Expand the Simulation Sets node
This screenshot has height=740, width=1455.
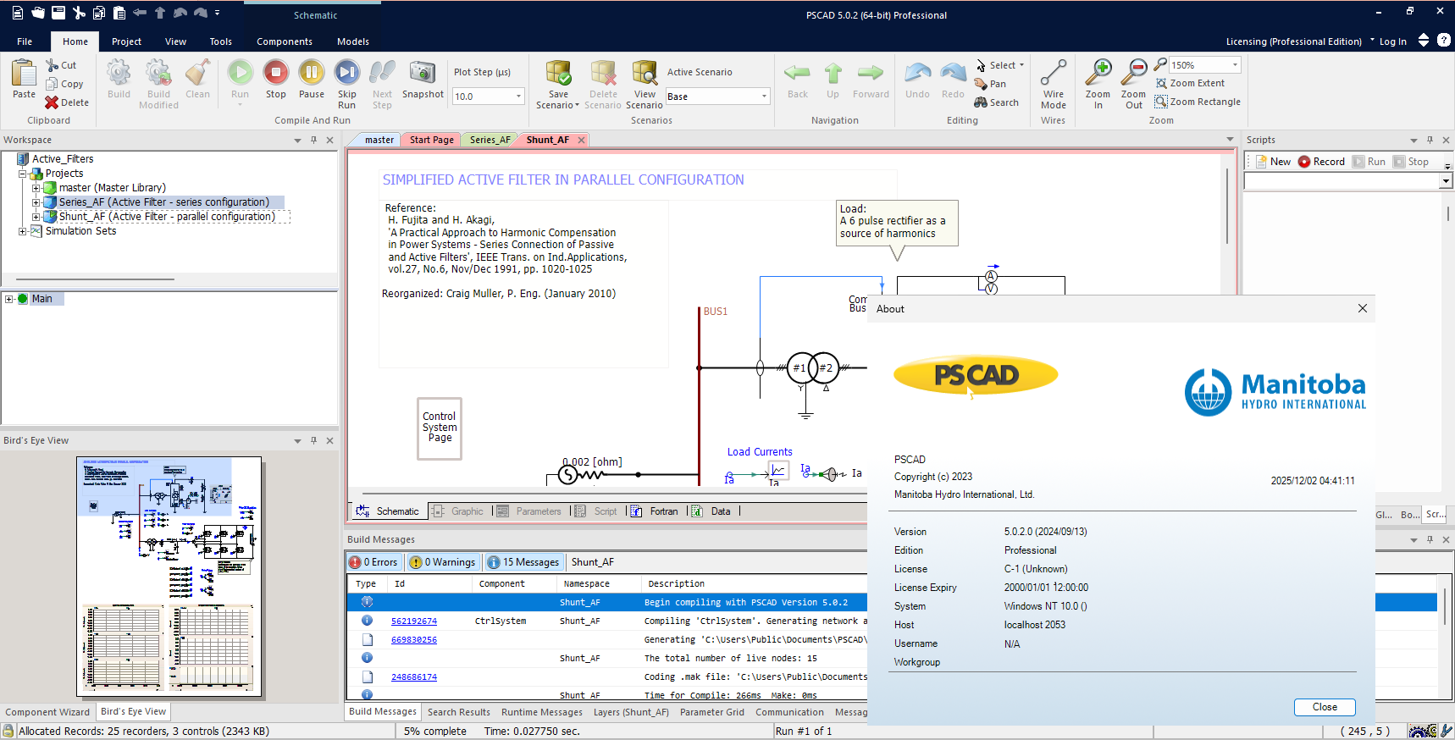point(23,231)
